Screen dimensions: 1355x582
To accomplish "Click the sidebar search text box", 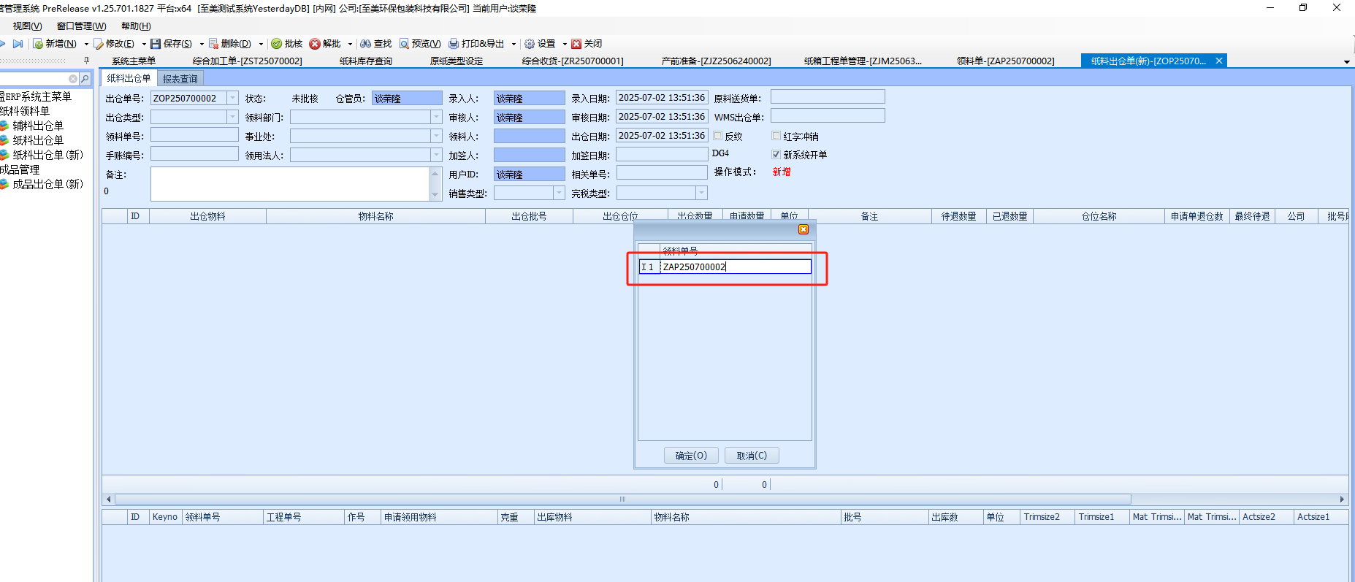I will (x=34, y=78).
